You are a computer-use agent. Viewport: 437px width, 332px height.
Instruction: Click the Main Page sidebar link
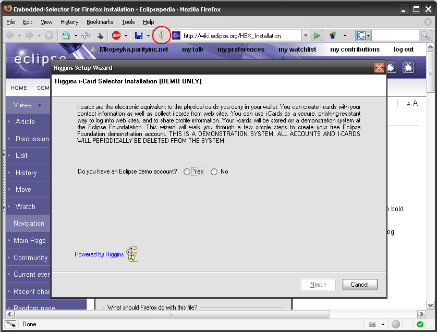[30, 240]
